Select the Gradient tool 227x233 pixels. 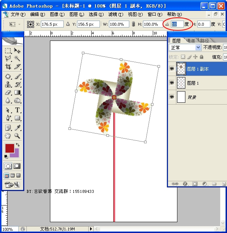tap(17, 92)
